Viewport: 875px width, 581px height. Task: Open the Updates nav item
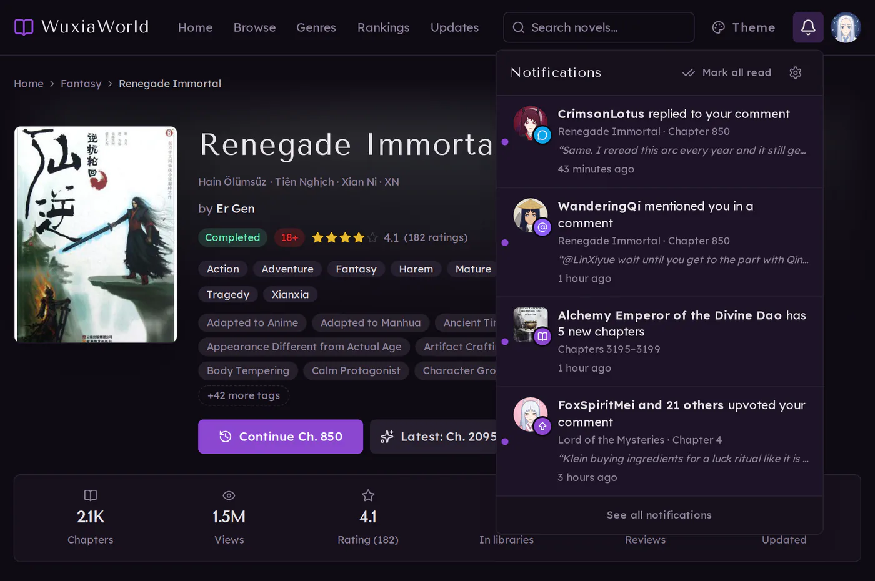[x=455, y=27]
